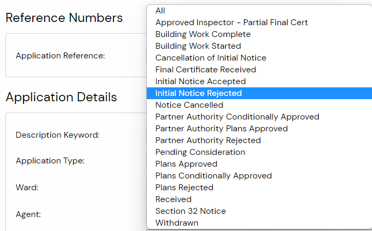The image size is (372, 231).
Task: Choose "Partner Authority Rejected" from list
Action: (x=208, y=140)
